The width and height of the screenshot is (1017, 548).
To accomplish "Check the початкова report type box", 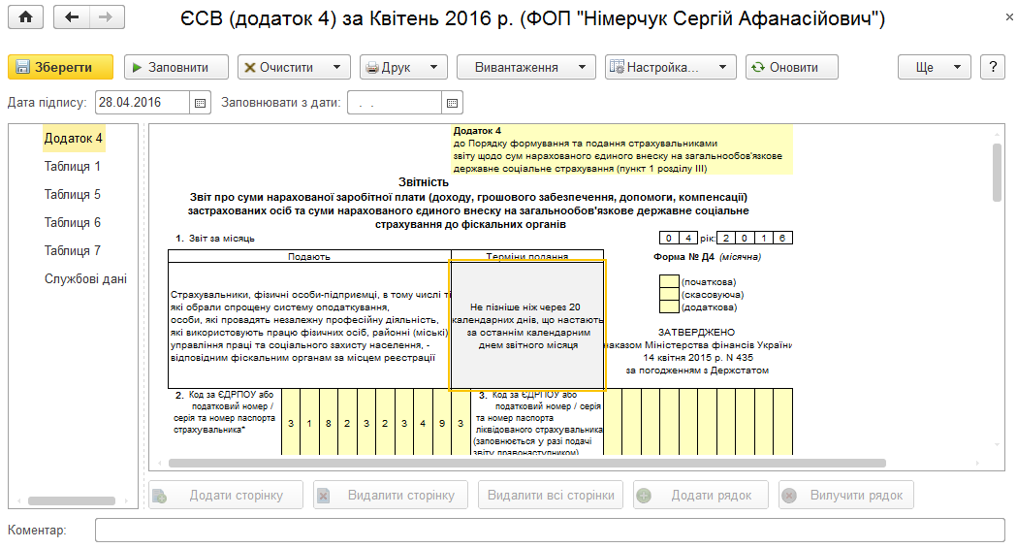I will pyautogui.click(x=669, y=281).
